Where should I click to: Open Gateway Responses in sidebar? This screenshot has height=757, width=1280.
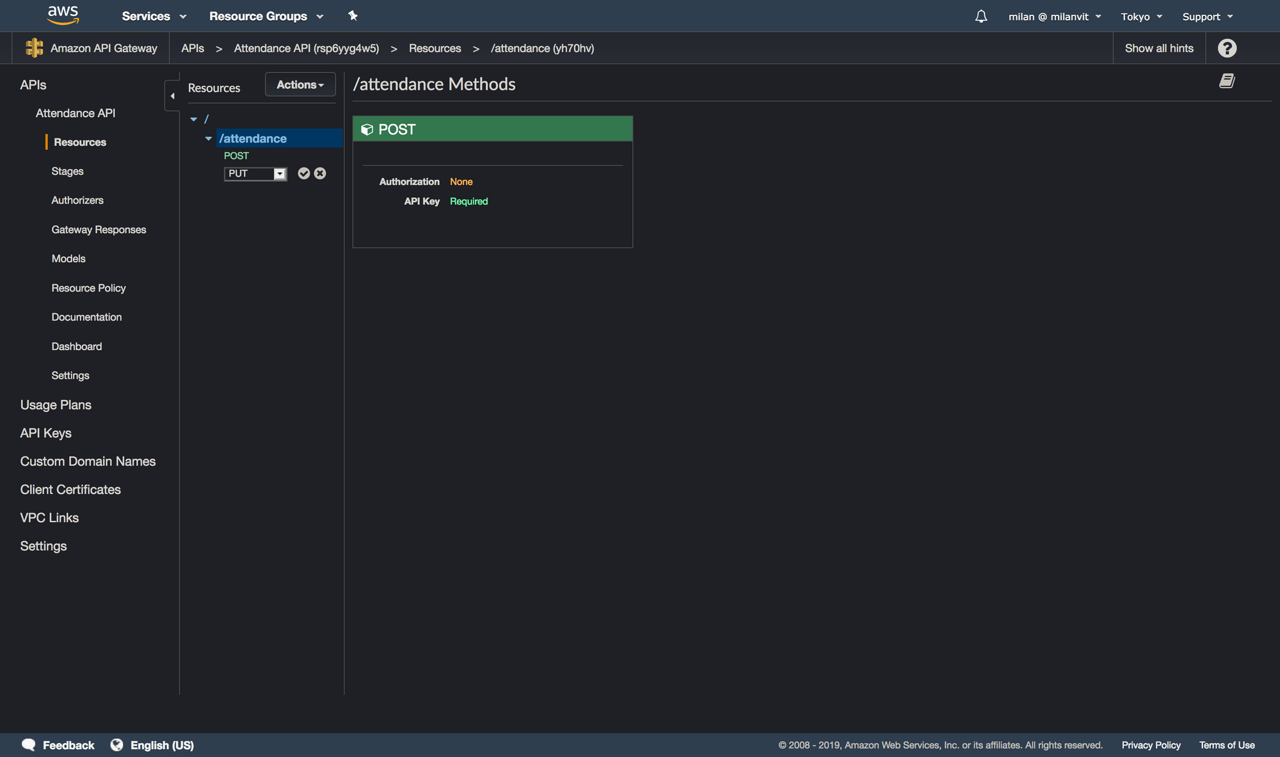tap(99, 230)
